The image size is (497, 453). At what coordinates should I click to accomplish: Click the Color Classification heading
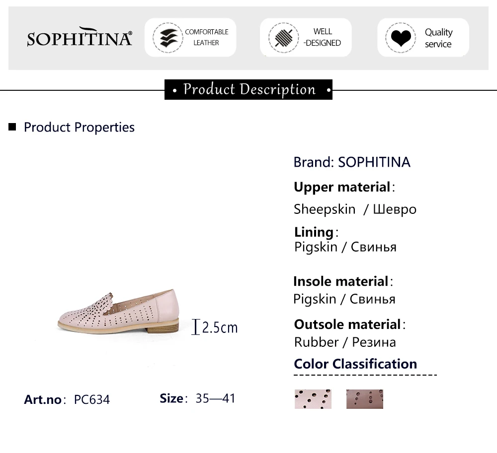(355, 364)
